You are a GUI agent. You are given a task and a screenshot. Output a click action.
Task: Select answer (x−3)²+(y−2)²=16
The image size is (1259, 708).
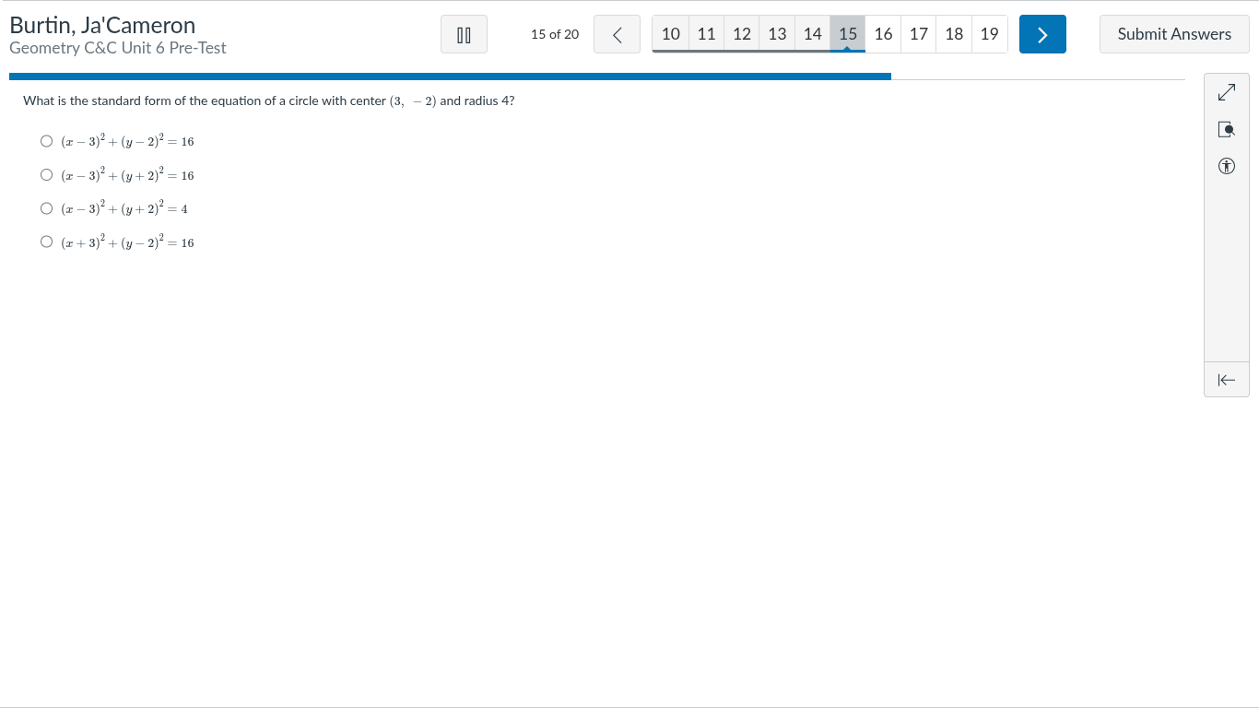coord(47,142)
